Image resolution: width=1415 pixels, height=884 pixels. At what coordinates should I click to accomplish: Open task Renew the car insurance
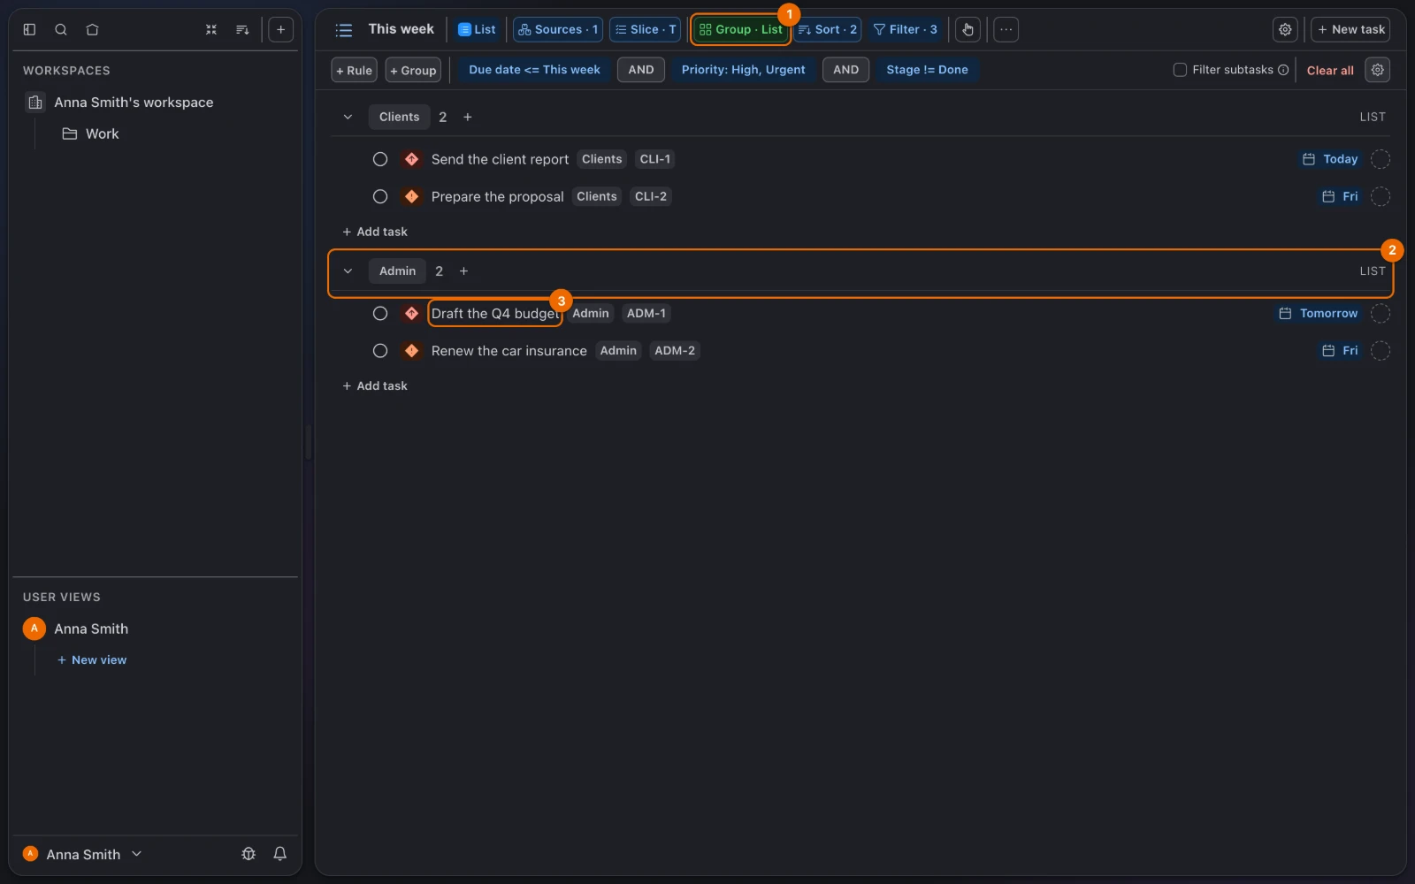(509, 351)
